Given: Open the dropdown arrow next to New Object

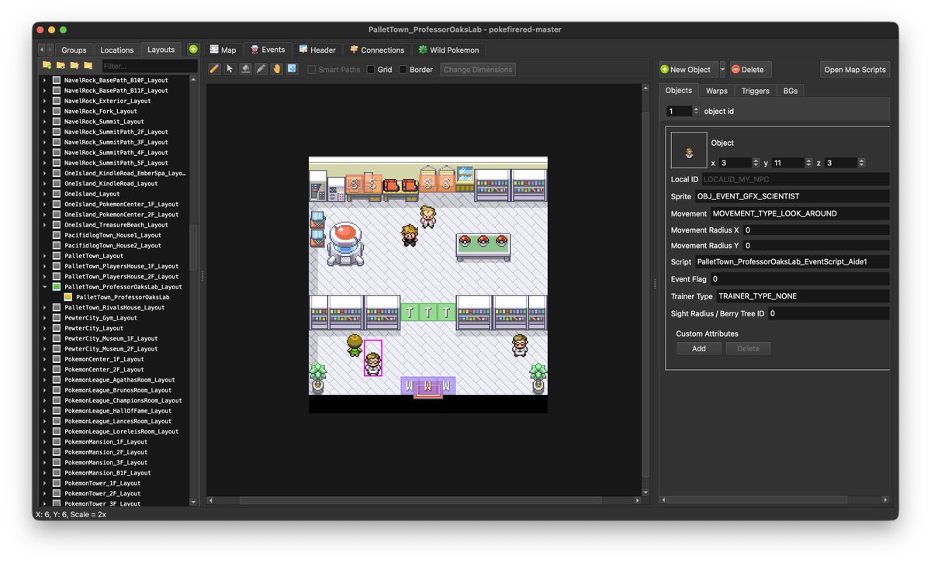Looking at the screenshot, I should pyautogui.click(x=723, y=69).
